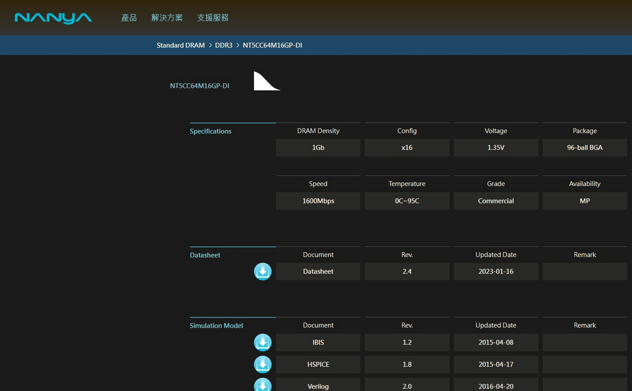Screen dimensions: 632x391
Task: Download the HSPICE simulation model
Action: (x=263, y=365)
